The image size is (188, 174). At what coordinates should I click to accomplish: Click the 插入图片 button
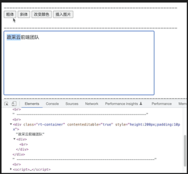(63, 15)
